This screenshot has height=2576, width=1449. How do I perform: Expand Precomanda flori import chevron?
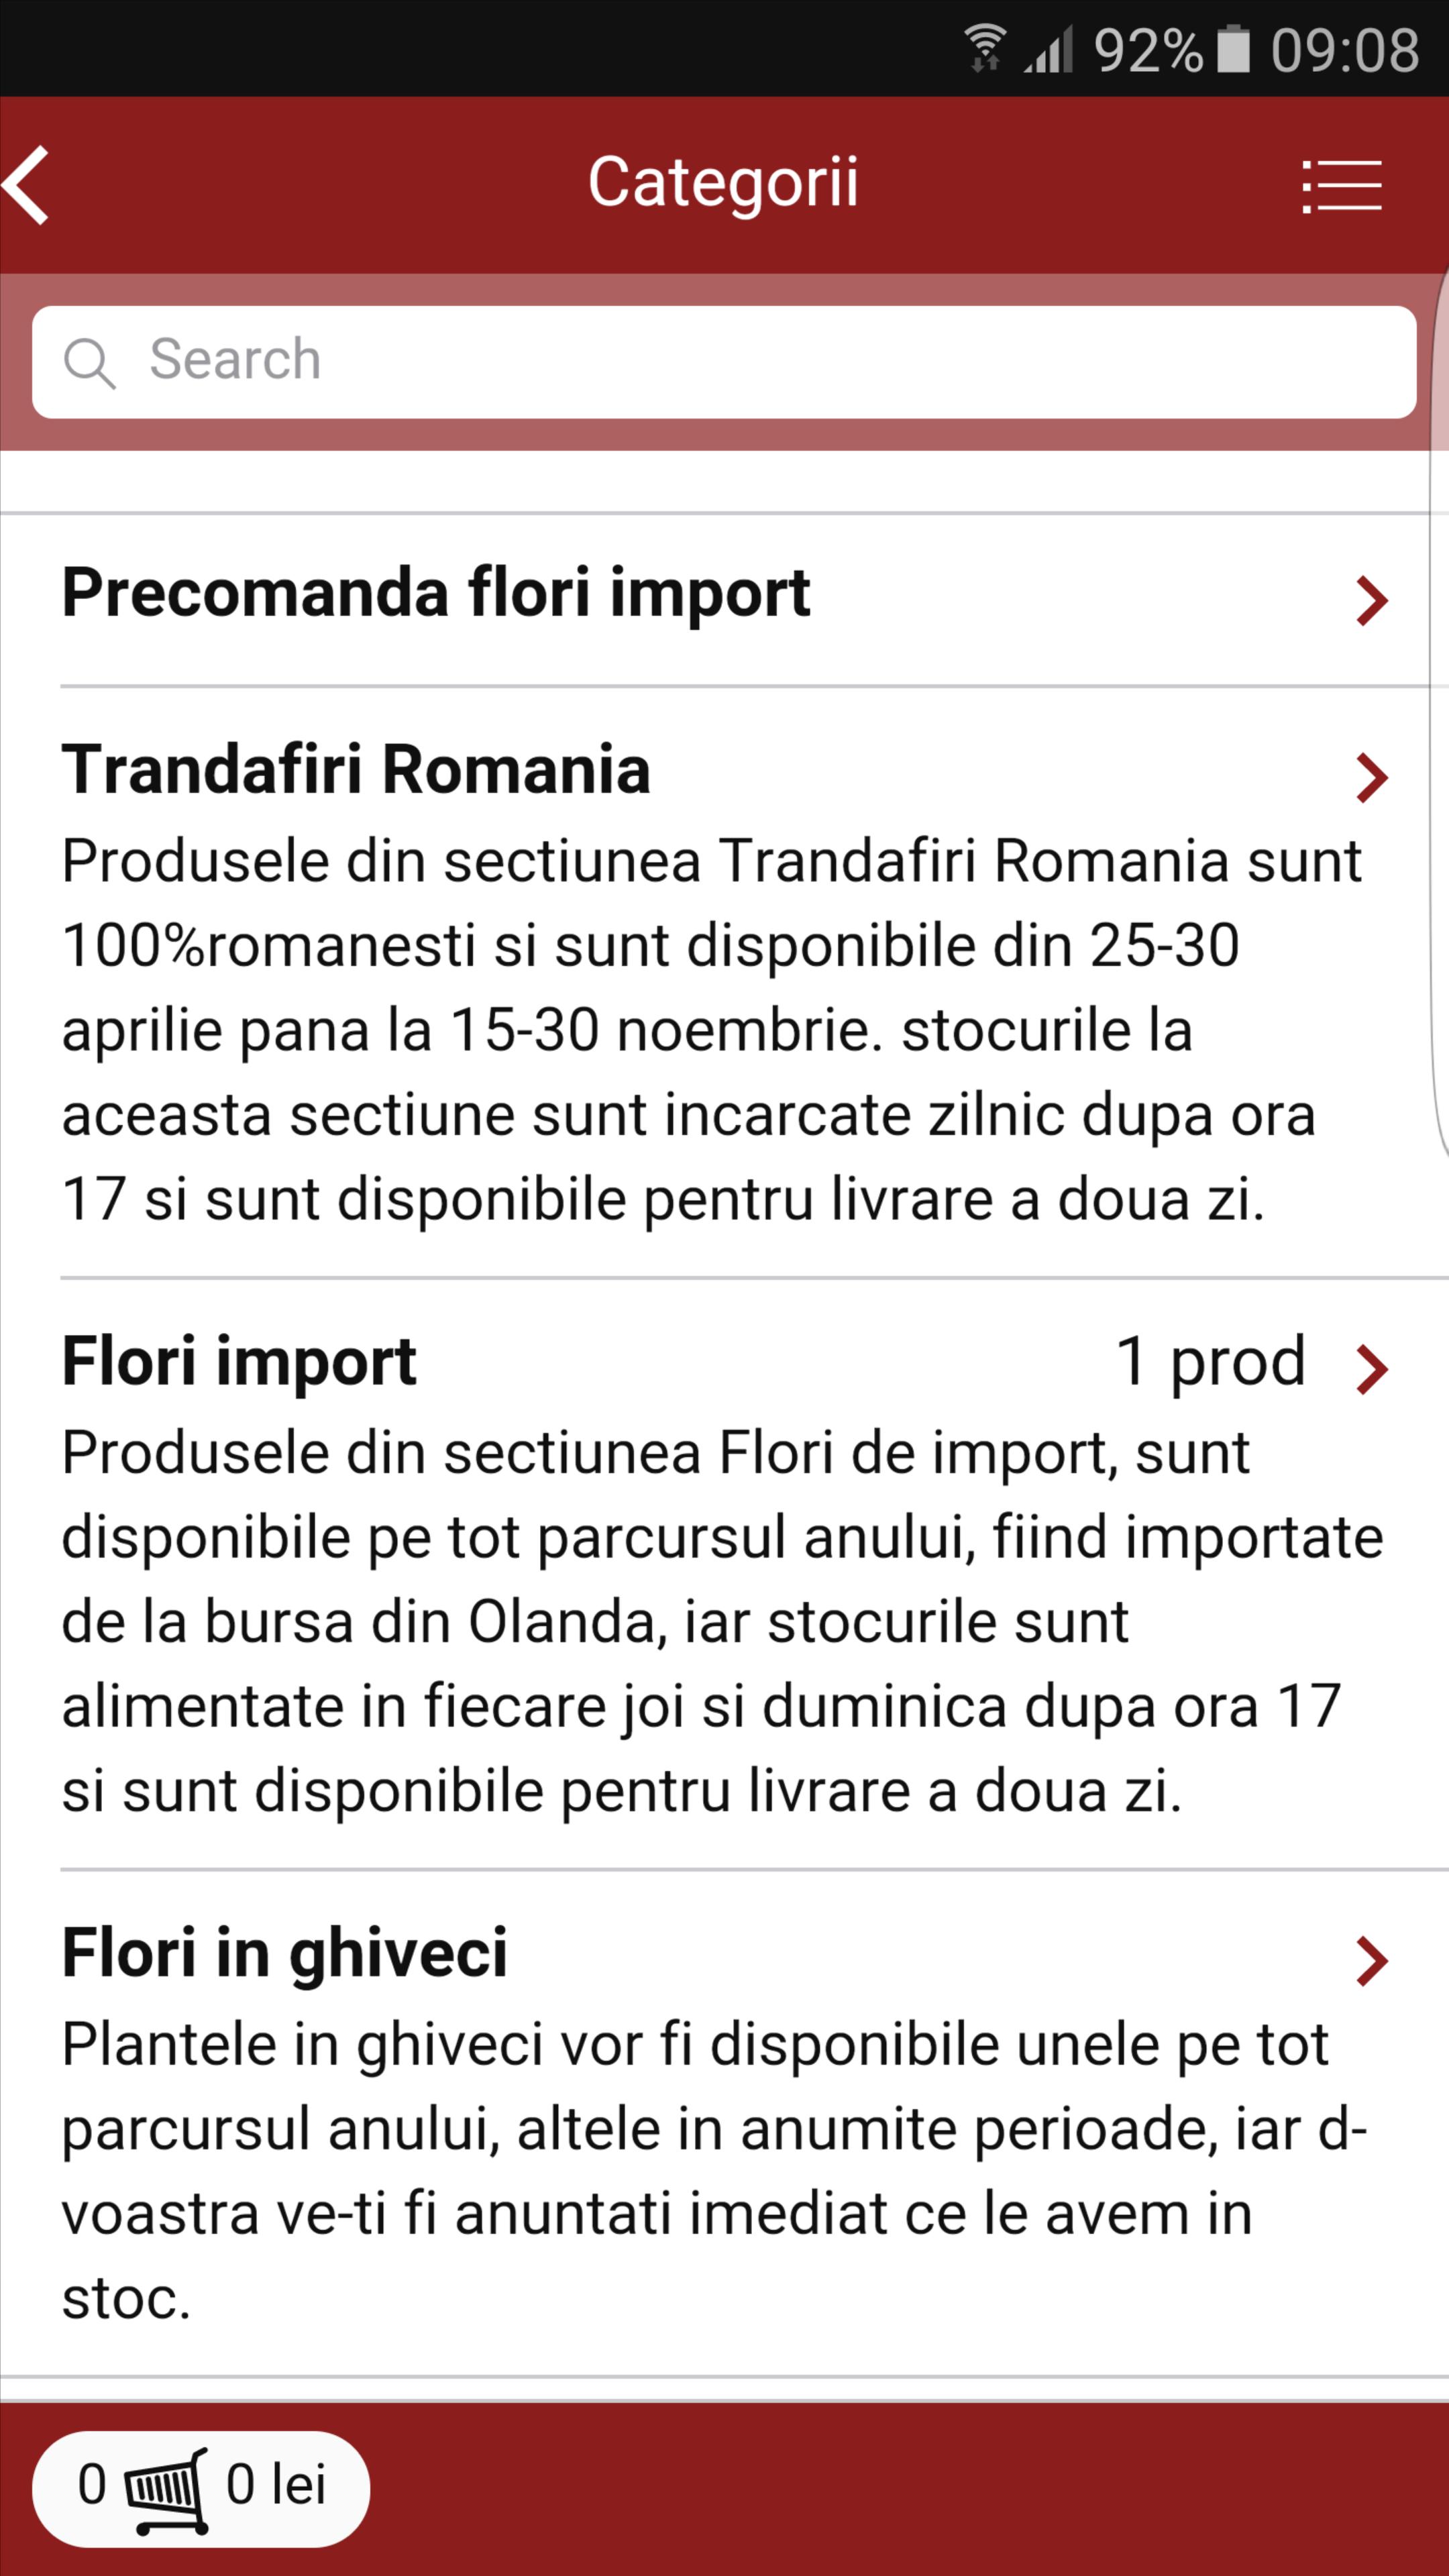point(1372,601)
